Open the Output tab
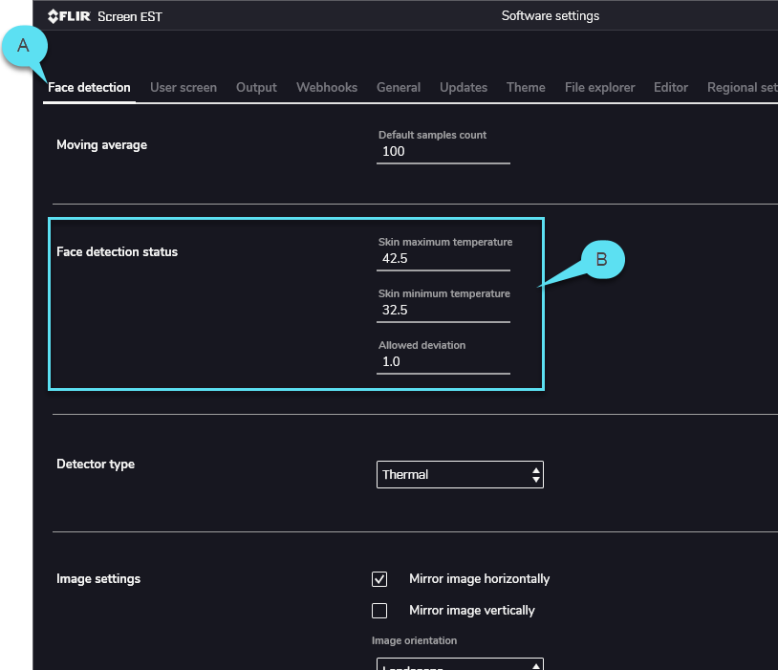The image size is (778, 670). (x=256, y=87)
